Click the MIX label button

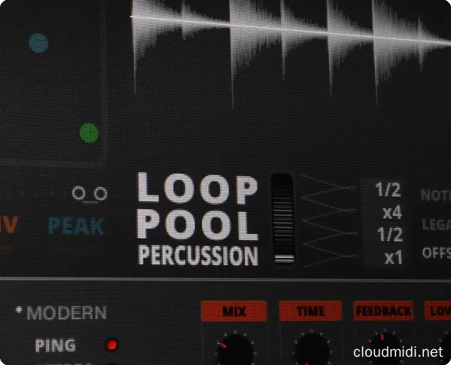pyautogui.click(x=234, y=312)
